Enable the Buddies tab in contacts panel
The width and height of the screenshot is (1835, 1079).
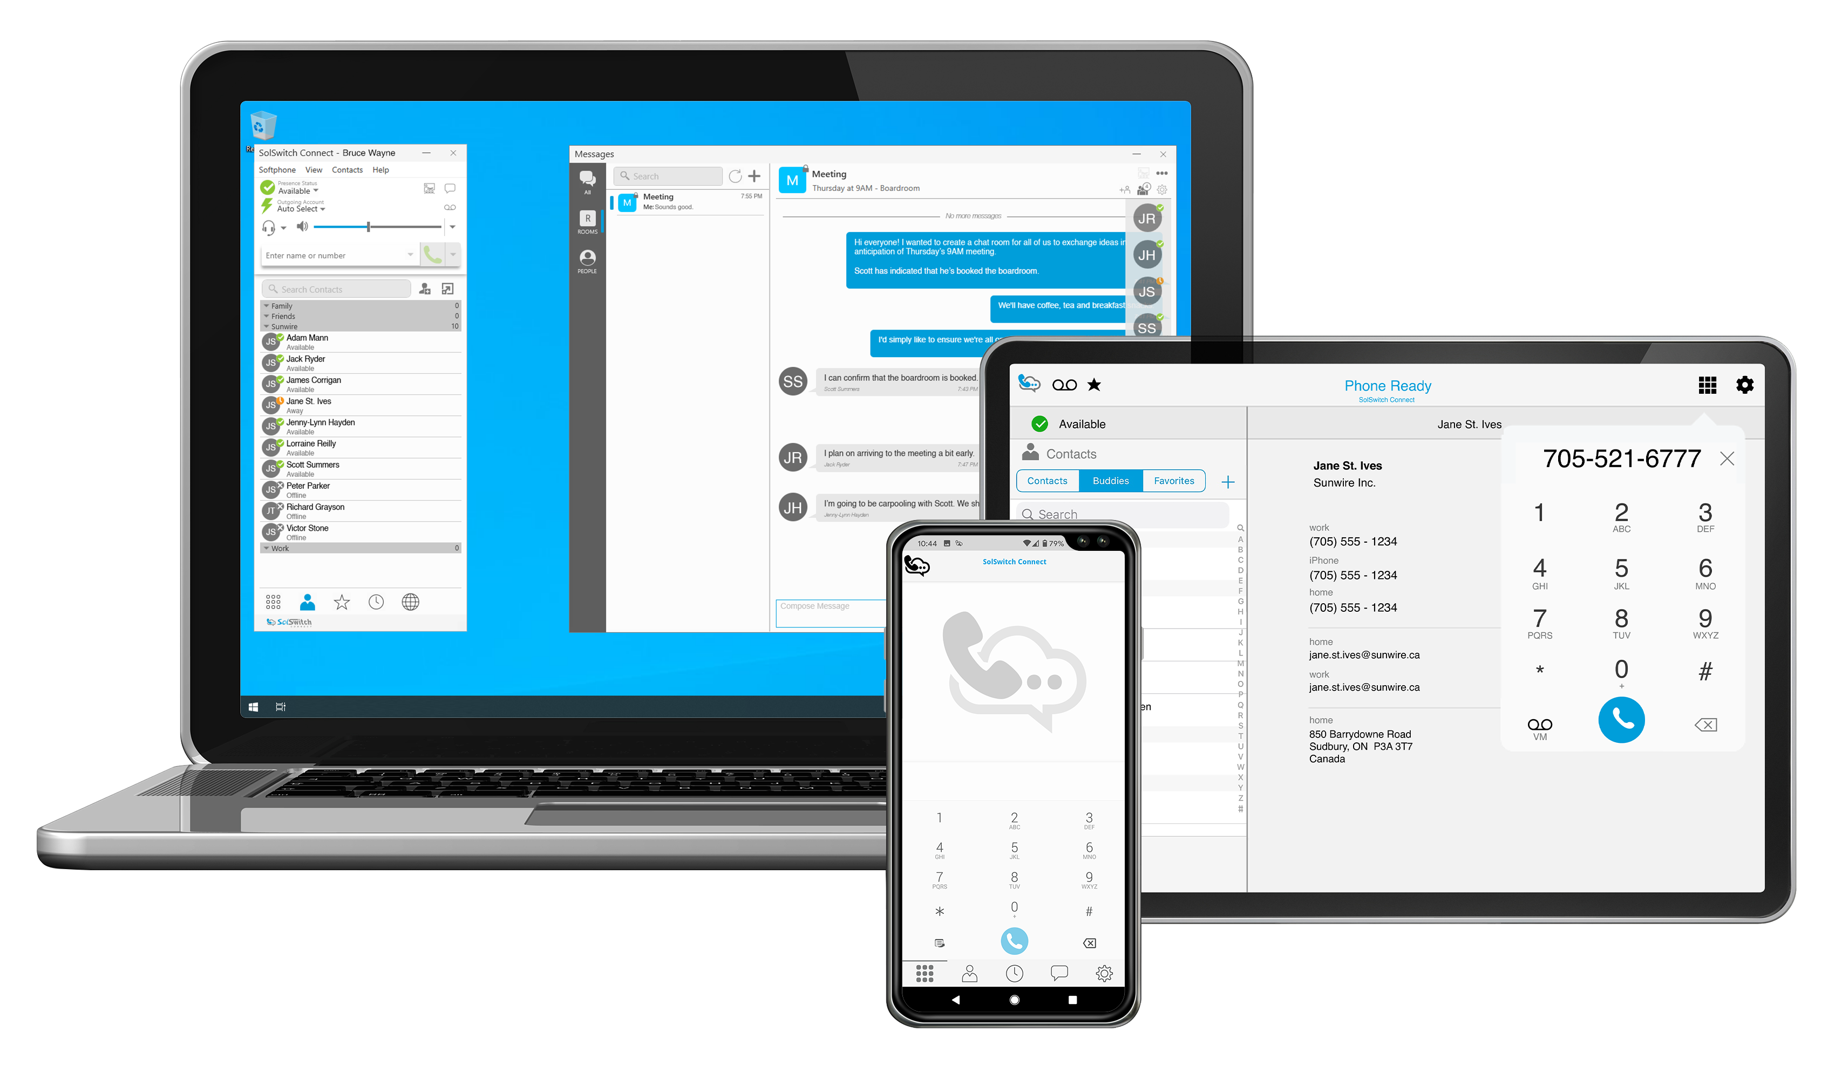click(1110, 480)
